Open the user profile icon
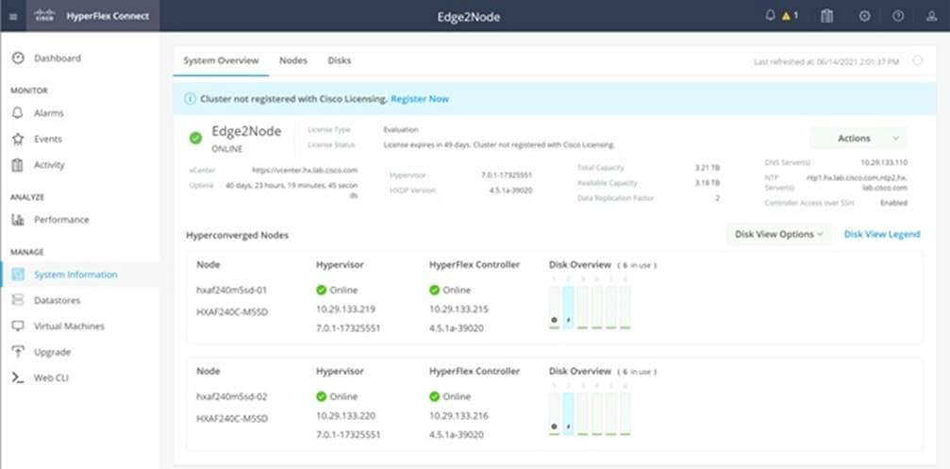This screenshot has width=950, height=469. (x=932, y=16)
